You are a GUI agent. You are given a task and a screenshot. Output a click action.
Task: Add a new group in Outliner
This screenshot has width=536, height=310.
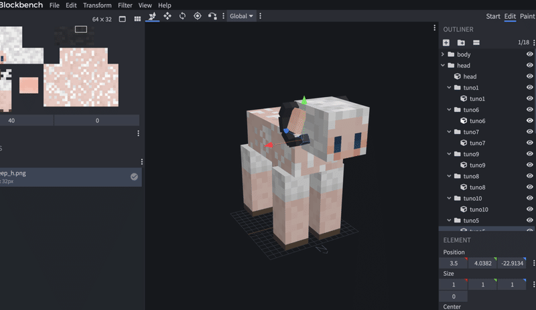pyautogui.click(x=461, y=42)
